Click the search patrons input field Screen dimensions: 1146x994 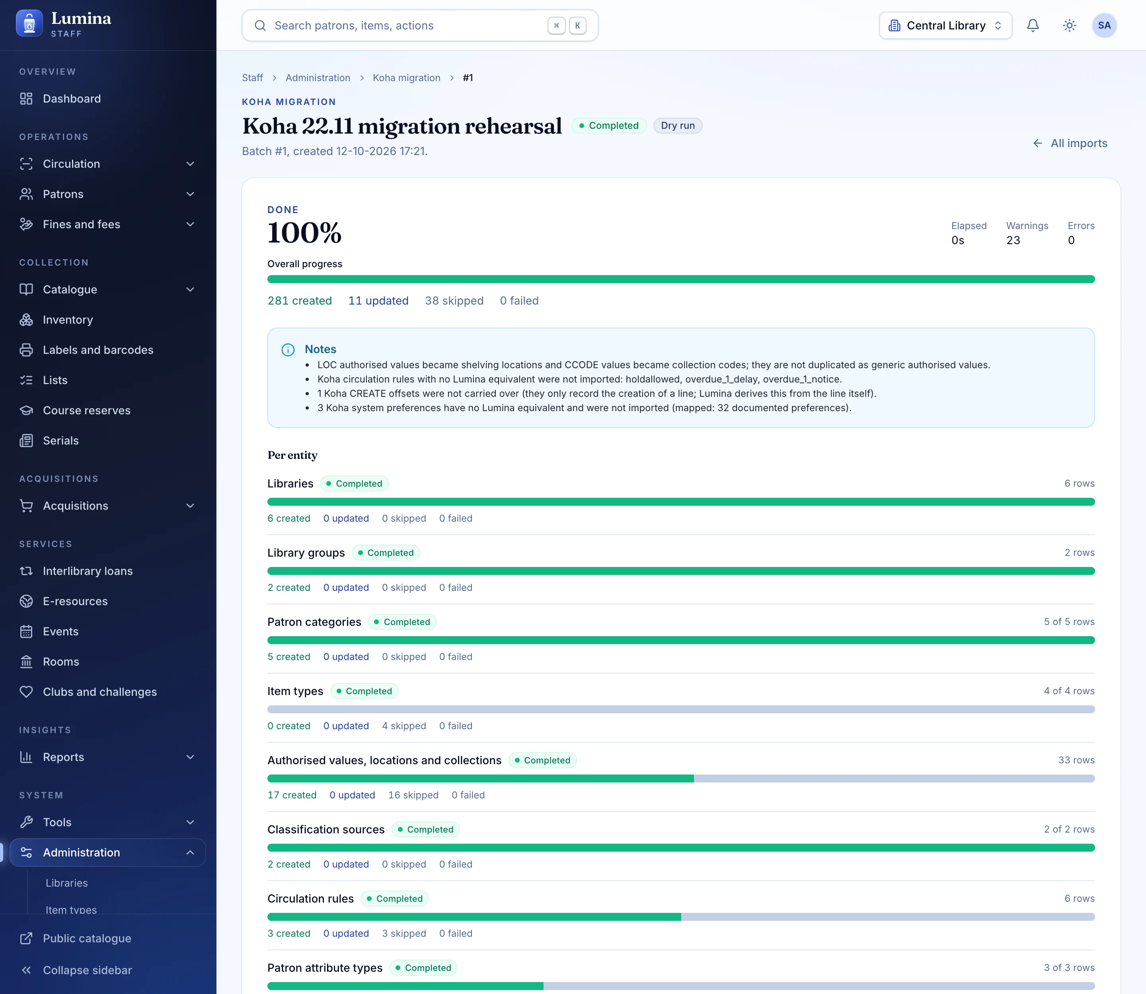420,25
